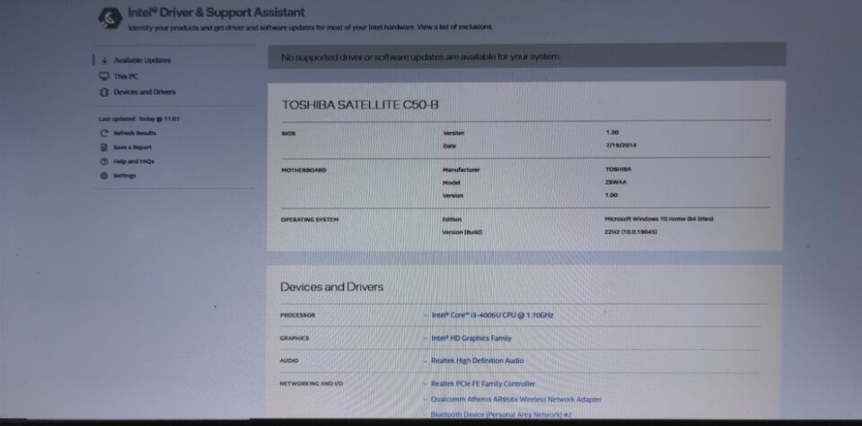This screenshot has height=426, width=862.
Task: Click the NETWORKING AND I/O row label
Action: point(312,384)
